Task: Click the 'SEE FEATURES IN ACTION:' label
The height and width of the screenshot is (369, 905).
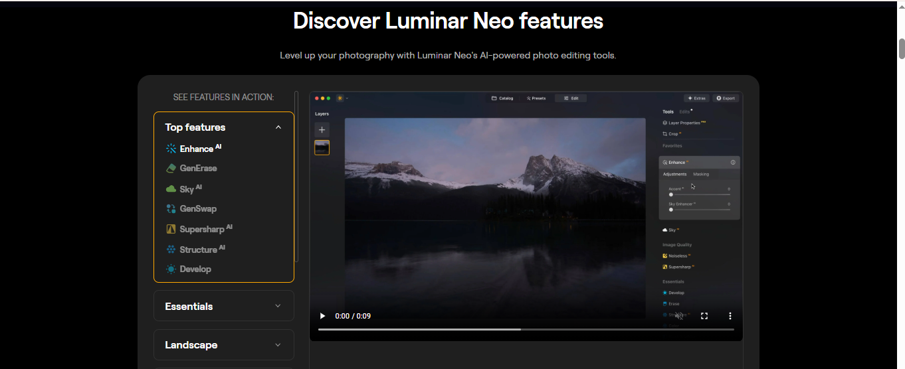Action: pos(223,97)
